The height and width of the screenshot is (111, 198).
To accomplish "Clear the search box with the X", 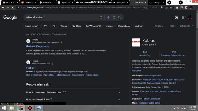I will 101,17.
